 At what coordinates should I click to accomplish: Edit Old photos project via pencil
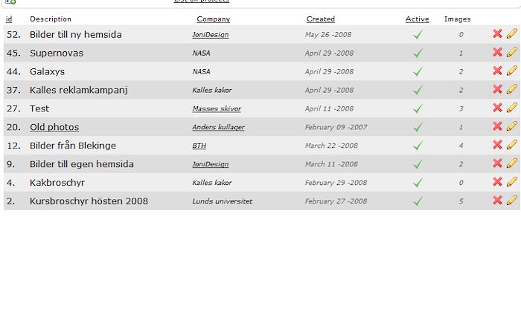point(512,126)
